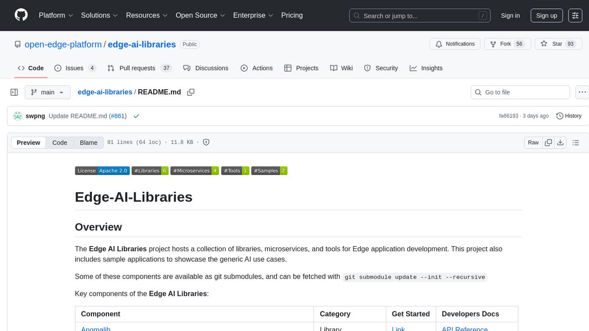This screenshot has width=589, height=331.
Task: Download the raw README file
Action: [x=560, y=143]
